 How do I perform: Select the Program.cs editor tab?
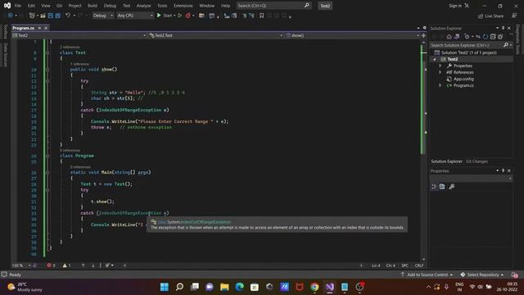(x=24, y=28)
